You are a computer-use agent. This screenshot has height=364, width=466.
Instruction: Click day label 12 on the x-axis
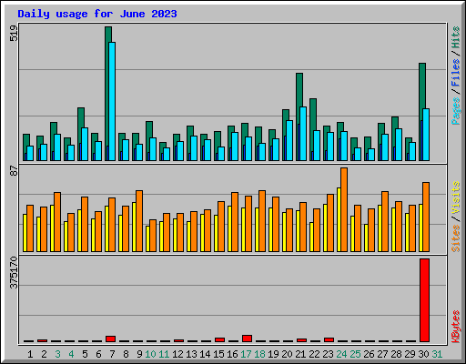click(x=177, y=354)
